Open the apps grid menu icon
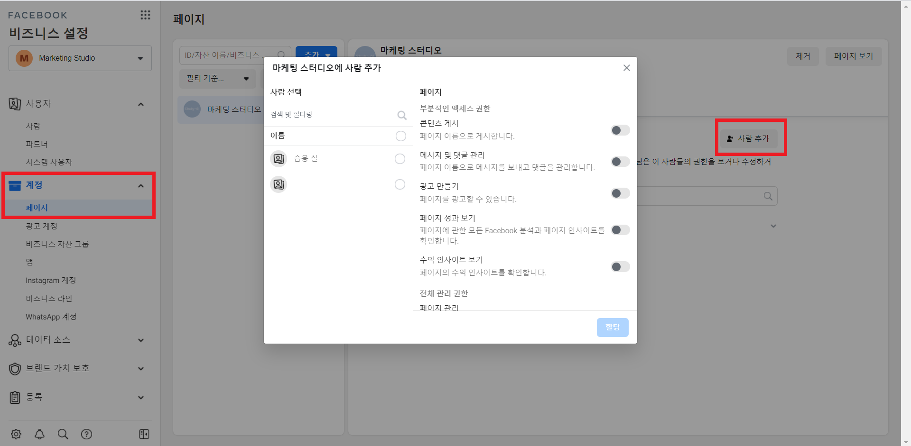Screen dimensions: 911x446 (x=145, y=15)
